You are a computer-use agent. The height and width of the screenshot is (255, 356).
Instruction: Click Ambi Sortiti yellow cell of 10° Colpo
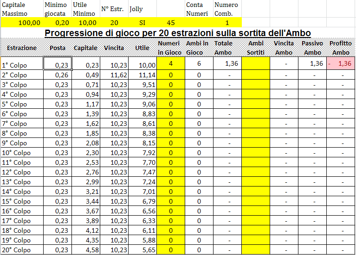[256, 153]
